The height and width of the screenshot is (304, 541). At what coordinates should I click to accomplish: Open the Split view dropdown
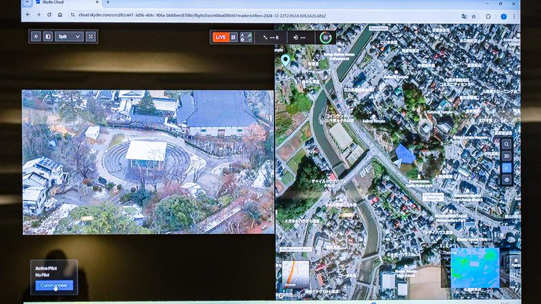(70, 36)
